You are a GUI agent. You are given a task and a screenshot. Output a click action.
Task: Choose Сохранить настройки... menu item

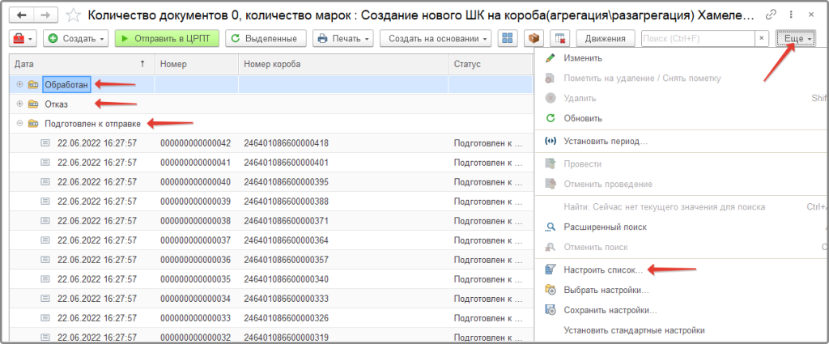[610, 310]
